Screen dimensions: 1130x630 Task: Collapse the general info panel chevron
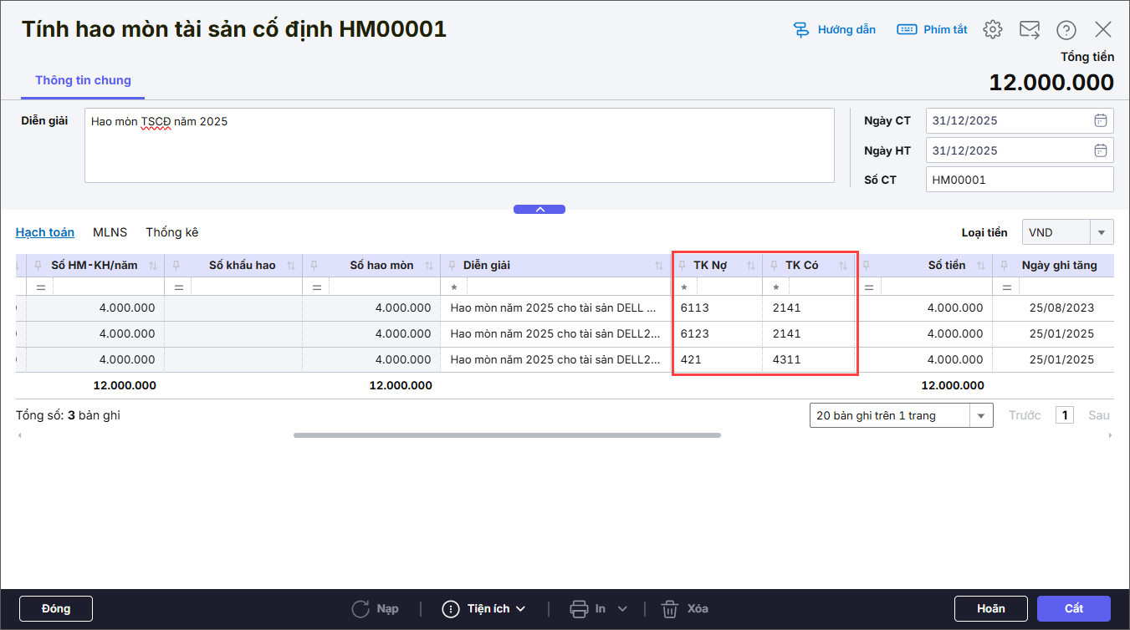(x=539, y=209)
